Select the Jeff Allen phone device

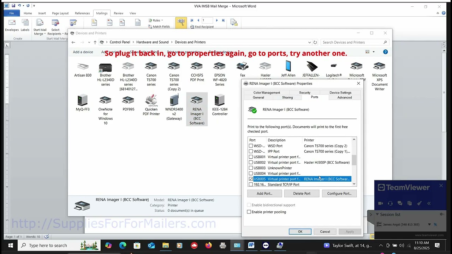pyautogui.click(x=288, y=66)
